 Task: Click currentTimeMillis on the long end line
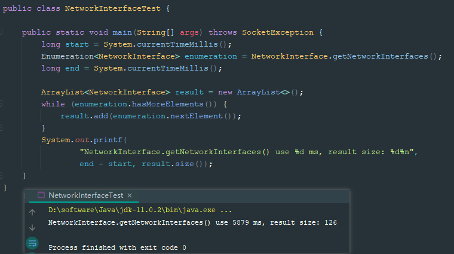(x=168, y=68)
